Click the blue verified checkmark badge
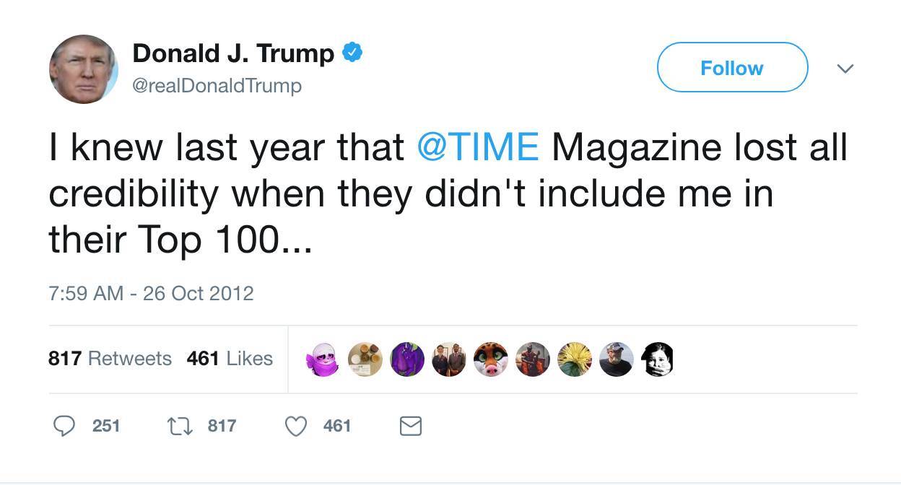The width and height of the screenshot is (901, 485). click(x=352, y=53)
